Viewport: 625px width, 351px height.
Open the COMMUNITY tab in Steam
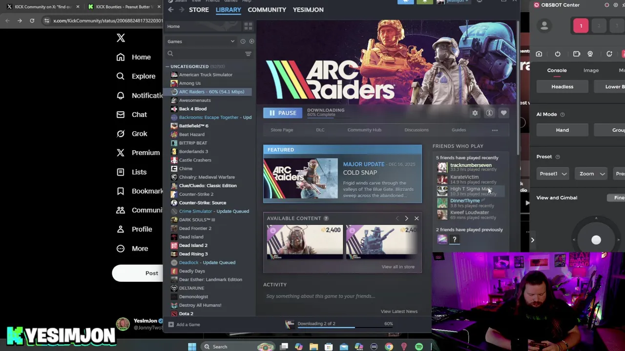click(267, 10)
